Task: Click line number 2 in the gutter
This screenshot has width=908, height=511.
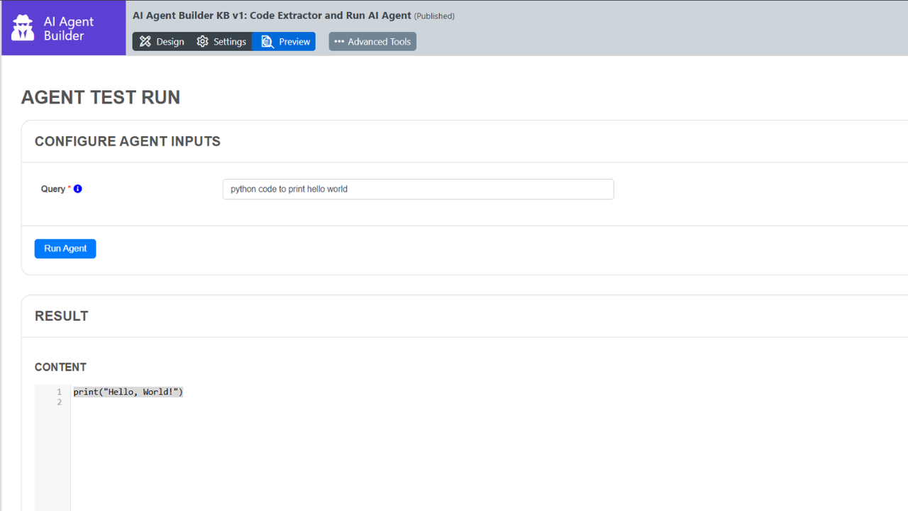Action: tap(60, 402)
